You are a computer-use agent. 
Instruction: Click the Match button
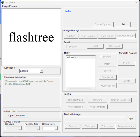click(107, 64)
